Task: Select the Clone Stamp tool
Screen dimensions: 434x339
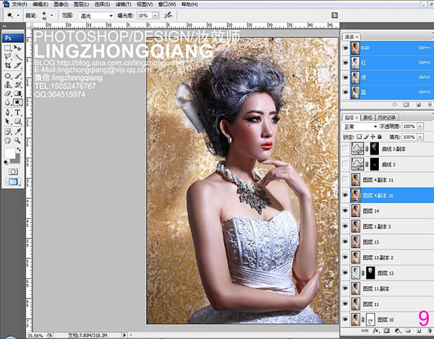Action: click(x=8, y=85)
